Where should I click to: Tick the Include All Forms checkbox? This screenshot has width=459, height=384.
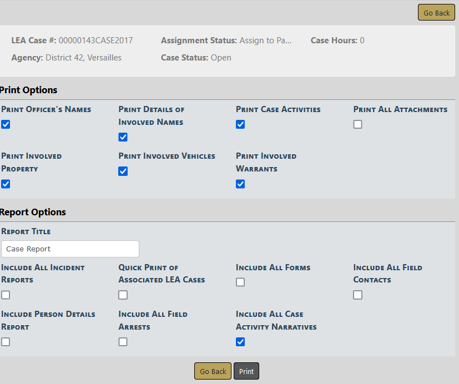(x=240, y=282)
